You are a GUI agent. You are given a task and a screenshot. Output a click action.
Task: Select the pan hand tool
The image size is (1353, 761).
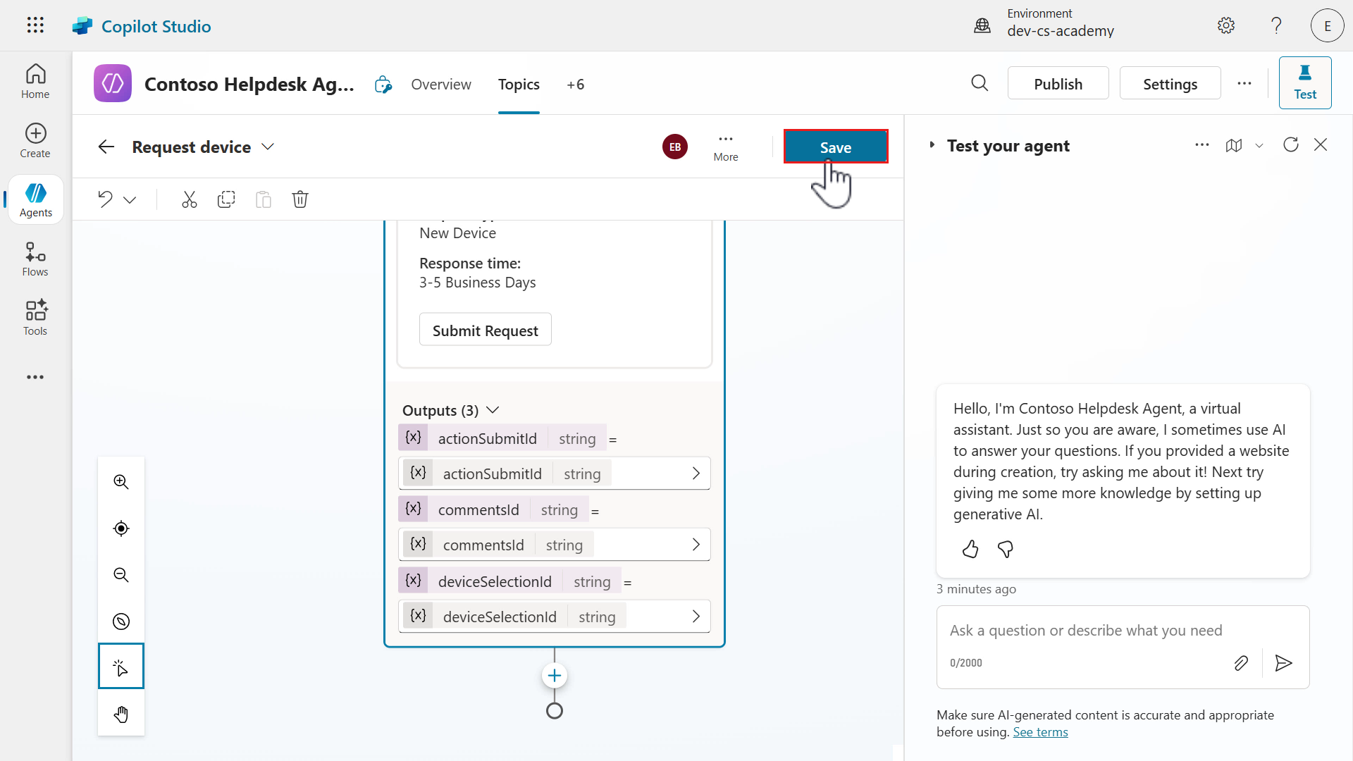[121, 714]
